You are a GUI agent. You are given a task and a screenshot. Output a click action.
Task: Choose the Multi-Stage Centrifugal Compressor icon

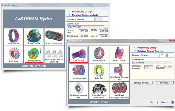click(119, 90)
